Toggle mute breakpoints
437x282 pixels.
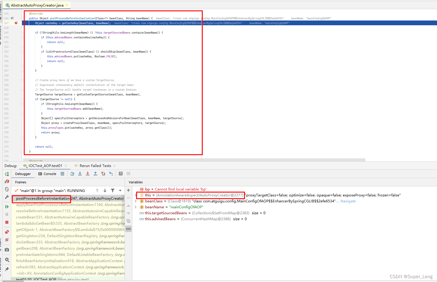7,240
